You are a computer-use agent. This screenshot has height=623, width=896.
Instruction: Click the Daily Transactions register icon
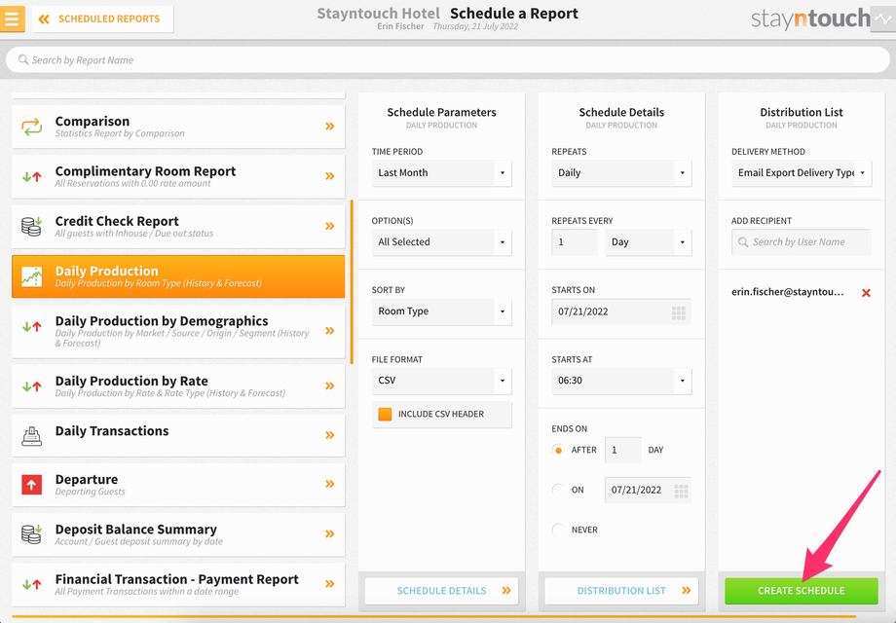(x=31, y=436)
